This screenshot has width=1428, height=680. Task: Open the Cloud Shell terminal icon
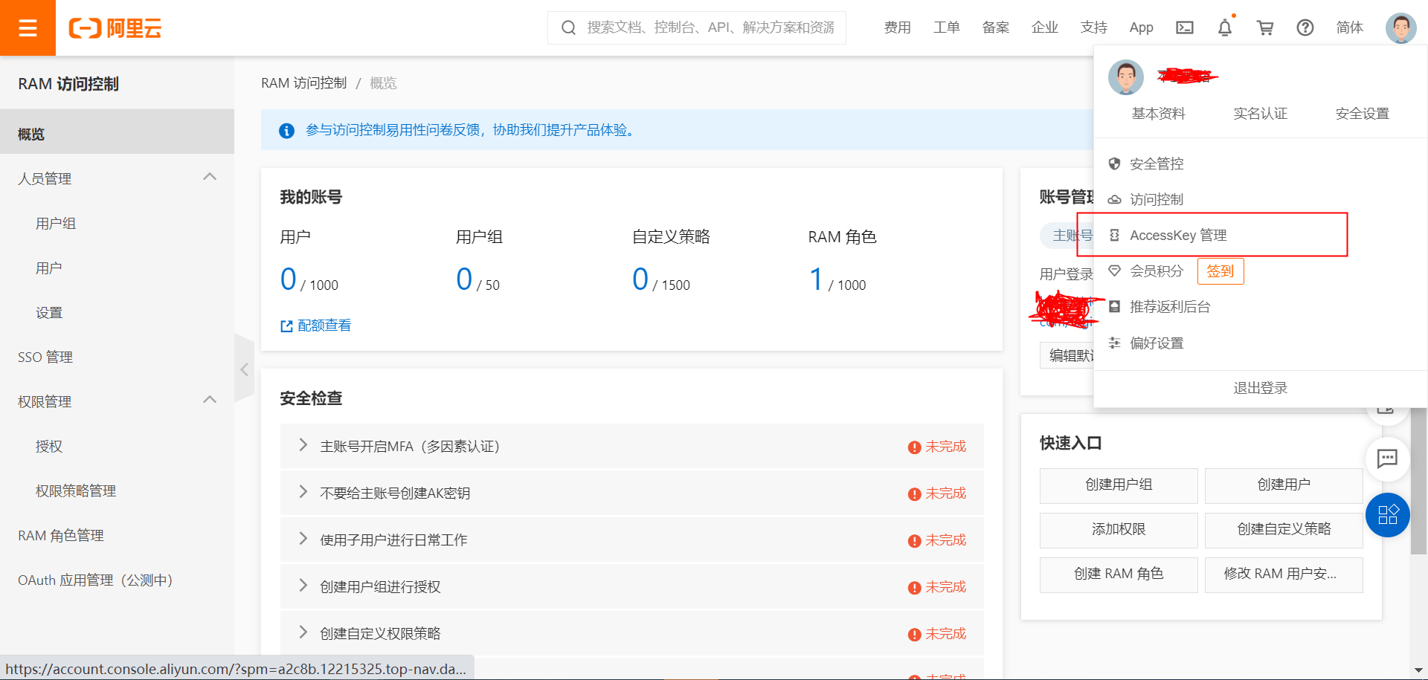tap(1185, 27)
